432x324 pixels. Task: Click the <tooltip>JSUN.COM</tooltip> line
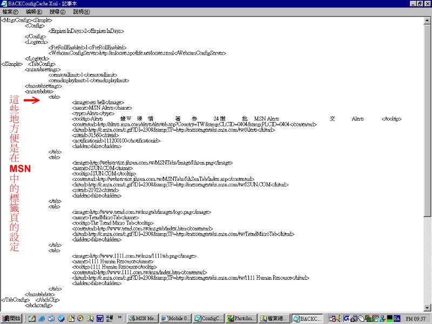coord(104,173)
